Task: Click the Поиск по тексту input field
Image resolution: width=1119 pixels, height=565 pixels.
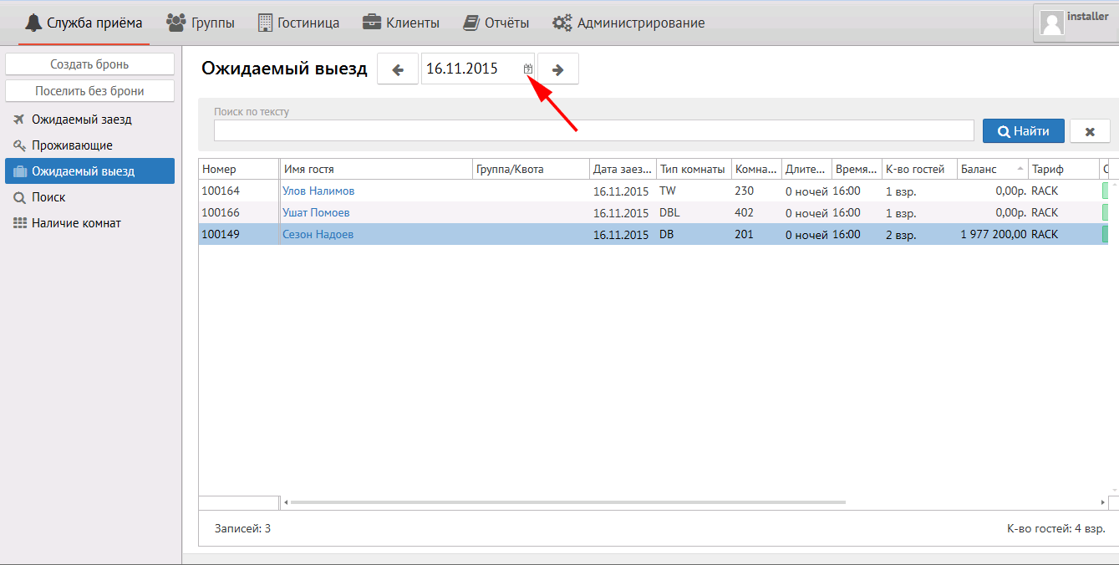Action: (x=593, y=130)
